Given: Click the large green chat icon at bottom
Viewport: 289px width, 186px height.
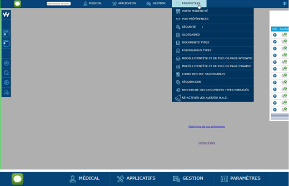Looking at the screenshot, I should click(x=17, y=179).
